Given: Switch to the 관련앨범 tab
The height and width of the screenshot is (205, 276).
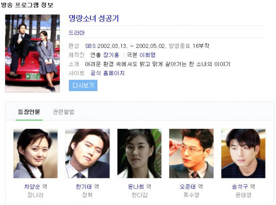Looking at the screenshot, I should pos(63,112).
